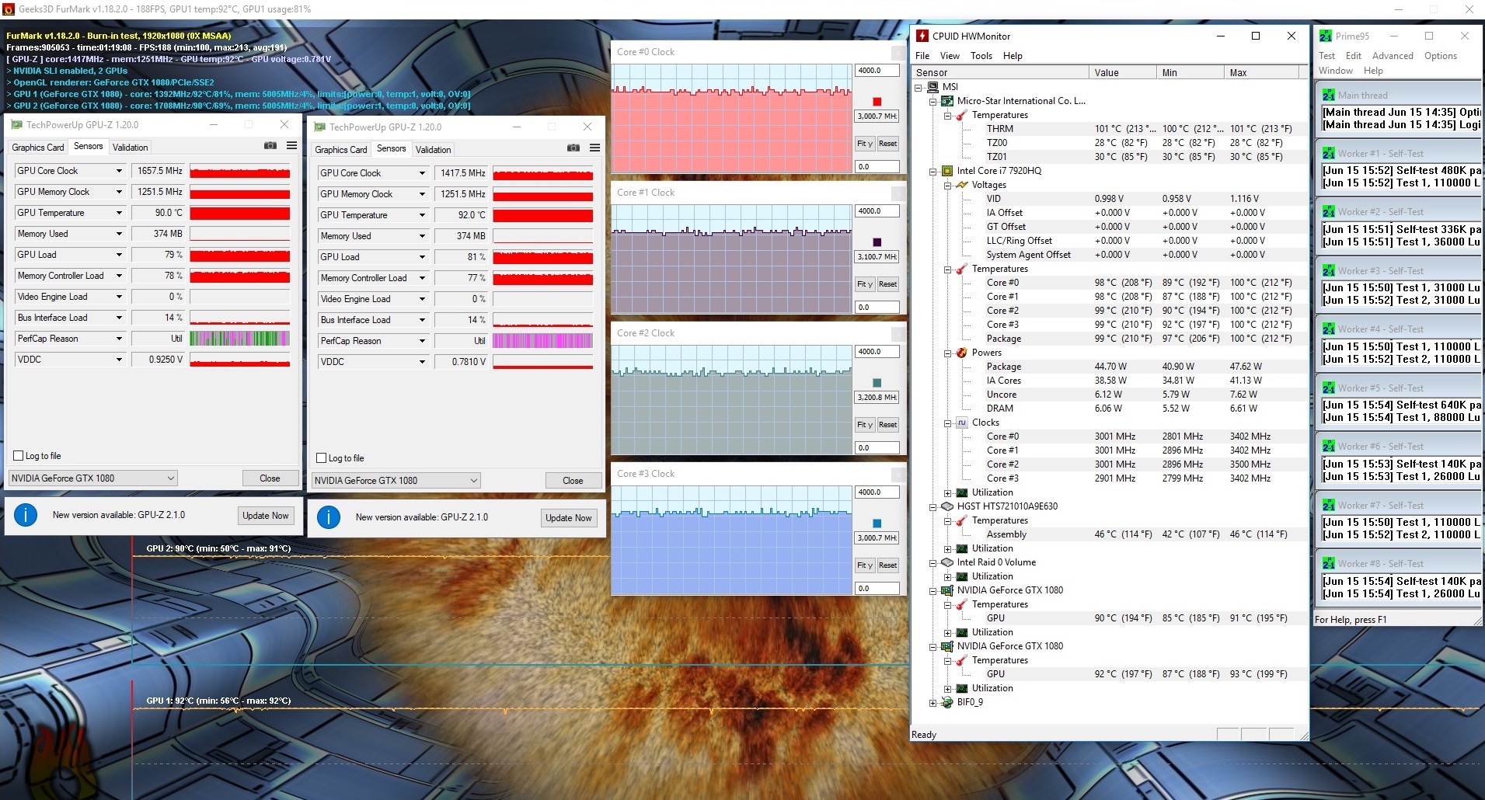
Task: Open the Test menu in Prime95
Action: coord(1326,56)
